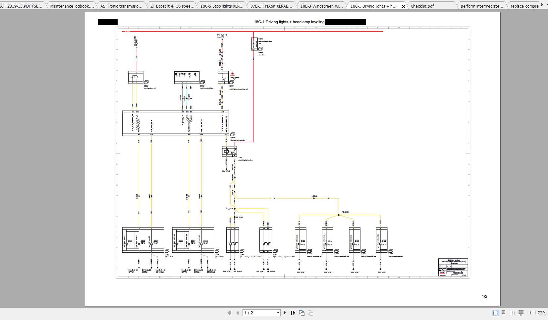Click the previous view history icon
Viewport: 548px width, 320px height.
tap(302, 313)
